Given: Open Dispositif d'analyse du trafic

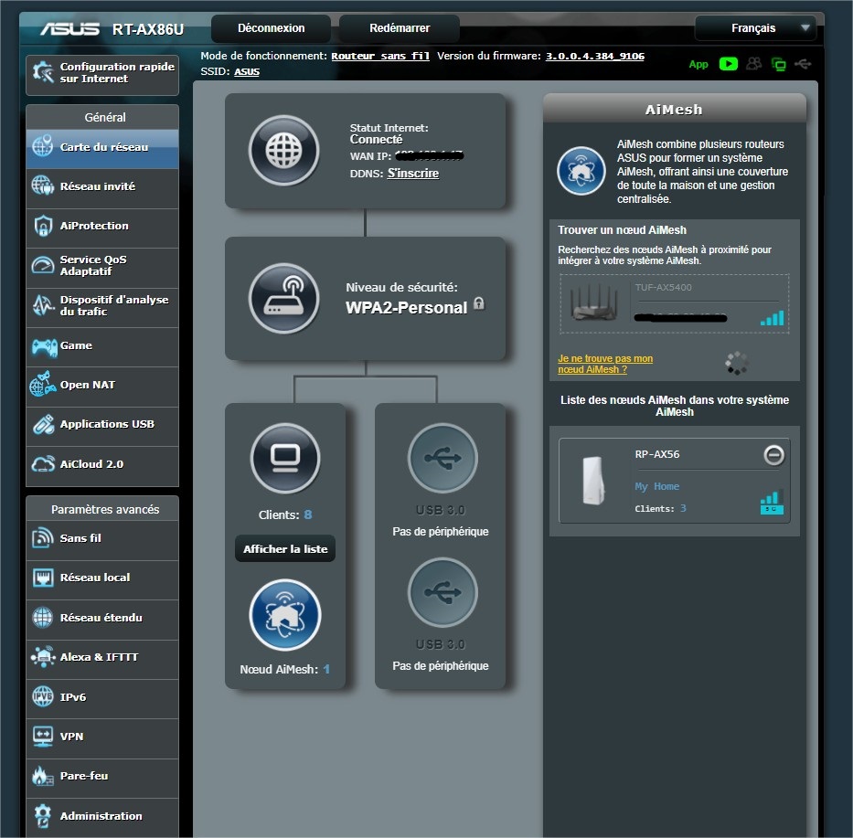Looking at the screenshot, I should (102, 307).
